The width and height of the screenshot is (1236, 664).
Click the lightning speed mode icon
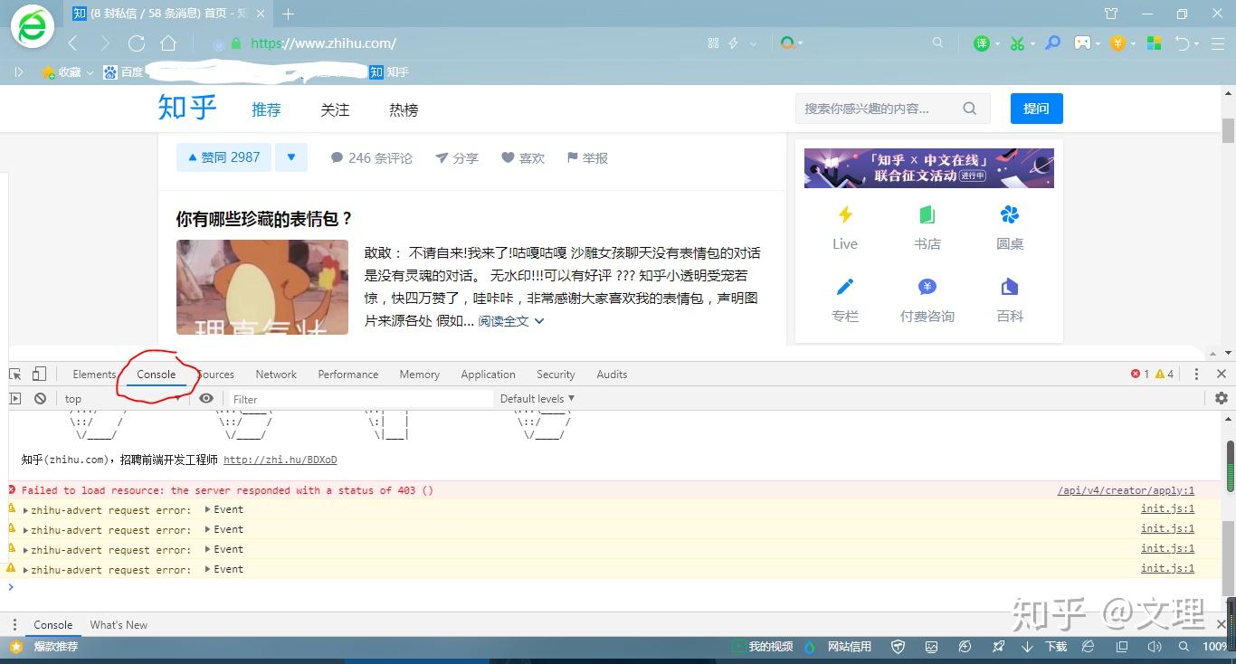[734, 43]
